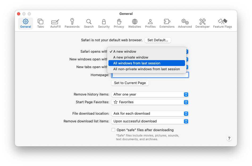Open the AutoFill settings pane
This screenshot has height=166, width=252.
[55, 23]
